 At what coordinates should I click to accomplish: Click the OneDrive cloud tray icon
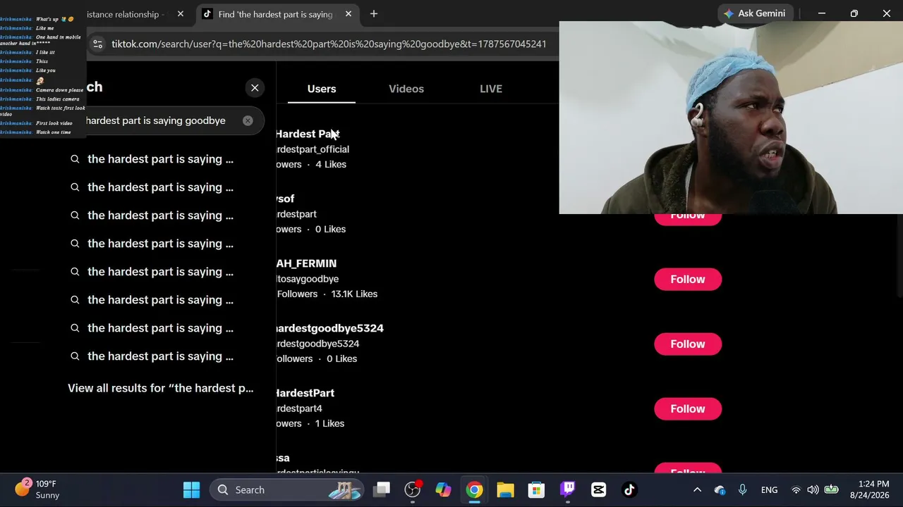point(720,490)
